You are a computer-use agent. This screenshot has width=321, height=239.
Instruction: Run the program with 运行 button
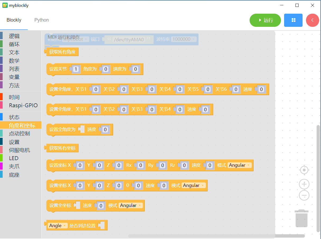(265, 20)
